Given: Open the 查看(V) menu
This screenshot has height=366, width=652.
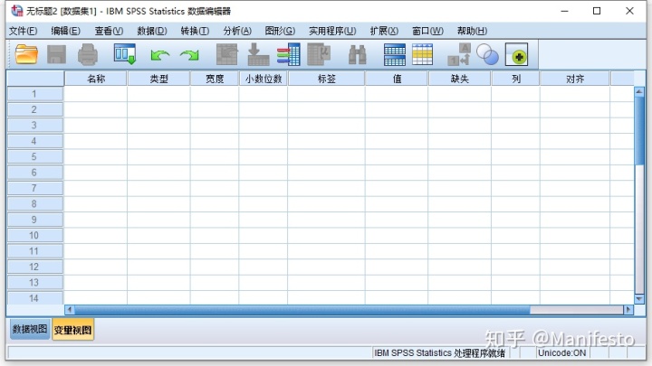Looking at the screenshot, I should tap(109, 31).
